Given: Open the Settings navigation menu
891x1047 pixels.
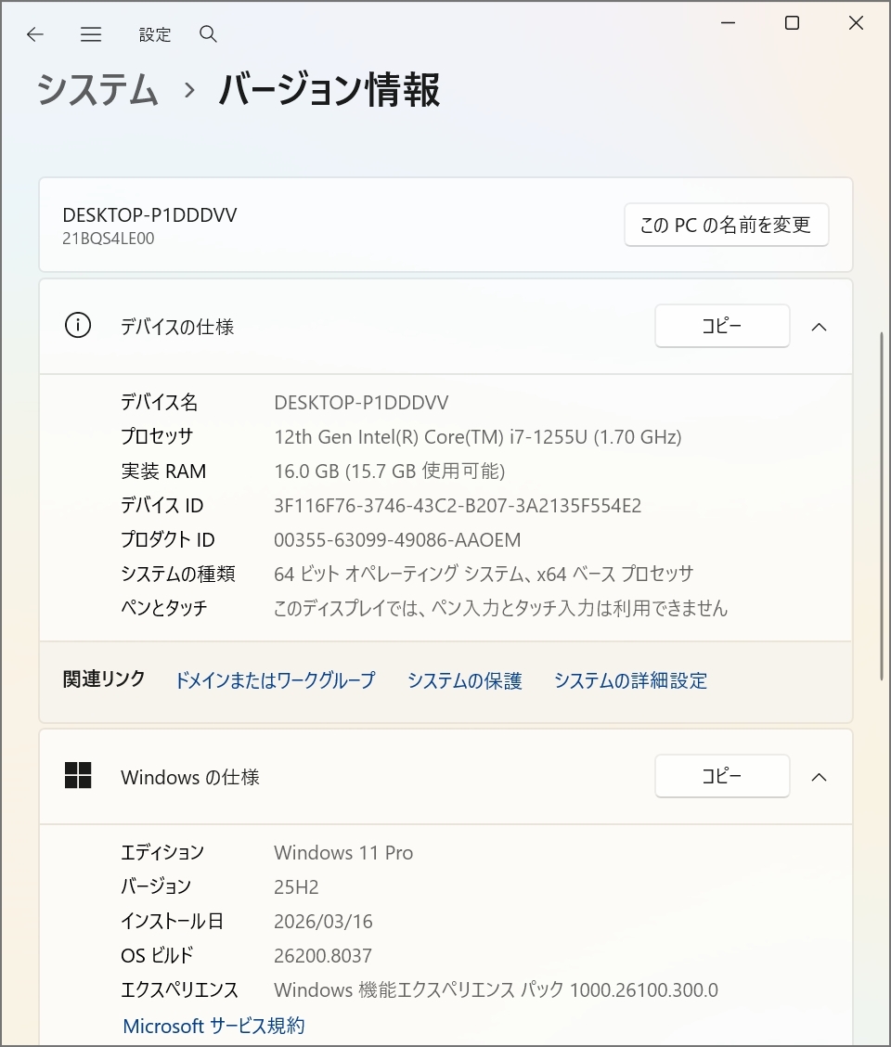Looking at the screenshot, I should pyautogui.click(x=90, y=34).
